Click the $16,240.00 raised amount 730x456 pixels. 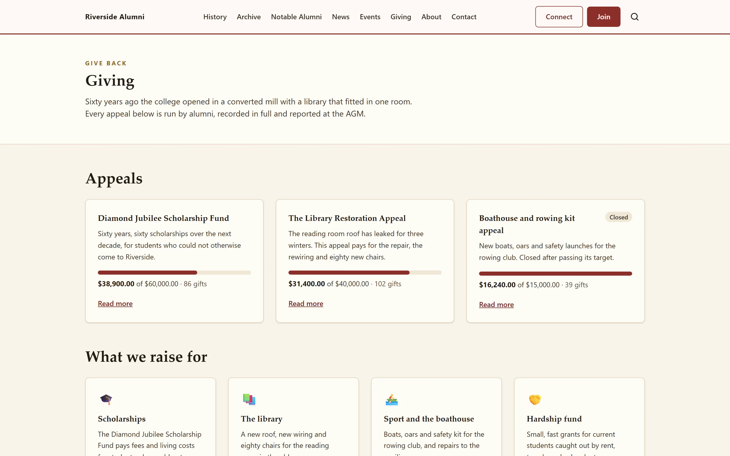[x=497, y=285]
